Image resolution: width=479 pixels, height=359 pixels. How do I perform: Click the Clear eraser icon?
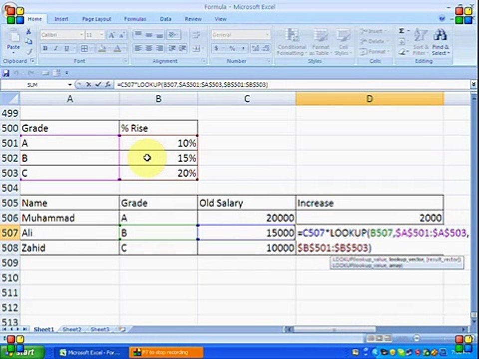tap(402, 52)
